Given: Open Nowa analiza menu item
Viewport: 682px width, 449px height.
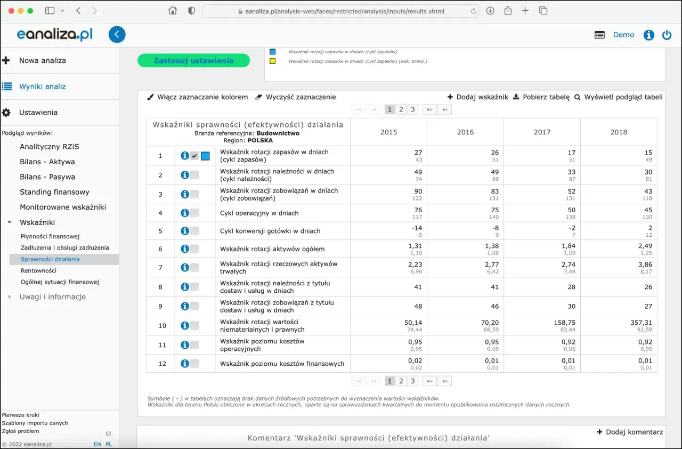Looking at the screenshot, I should [x=43, y=60].
